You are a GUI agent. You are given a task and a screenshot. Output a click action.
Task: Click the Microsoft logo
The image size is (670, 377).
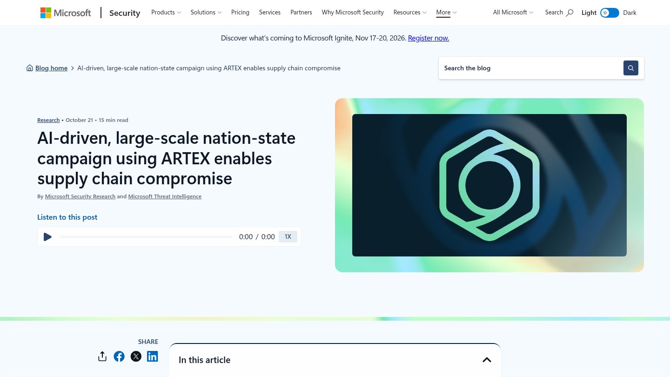click(x=66, y=13)
